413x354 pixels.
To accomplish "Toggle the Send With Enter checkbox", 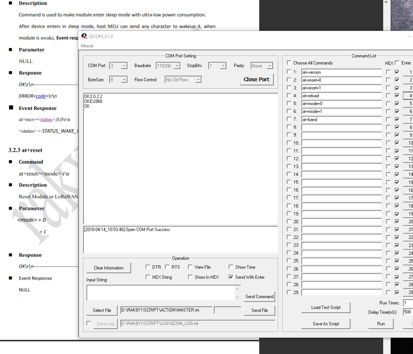I will tap(231, 277).
